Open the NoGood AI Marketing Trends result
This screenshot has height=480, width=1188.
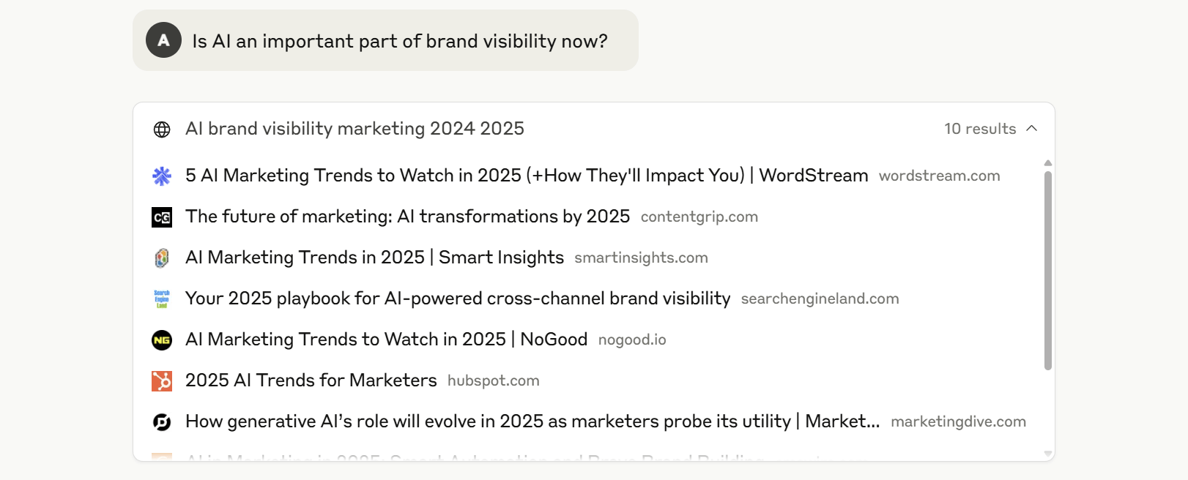386,340
